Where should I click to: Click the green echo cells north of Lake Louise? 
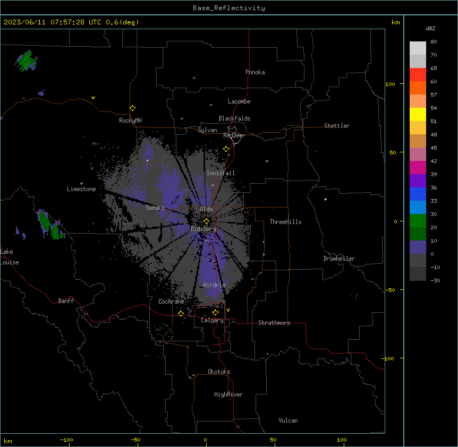tap(50, 225)
